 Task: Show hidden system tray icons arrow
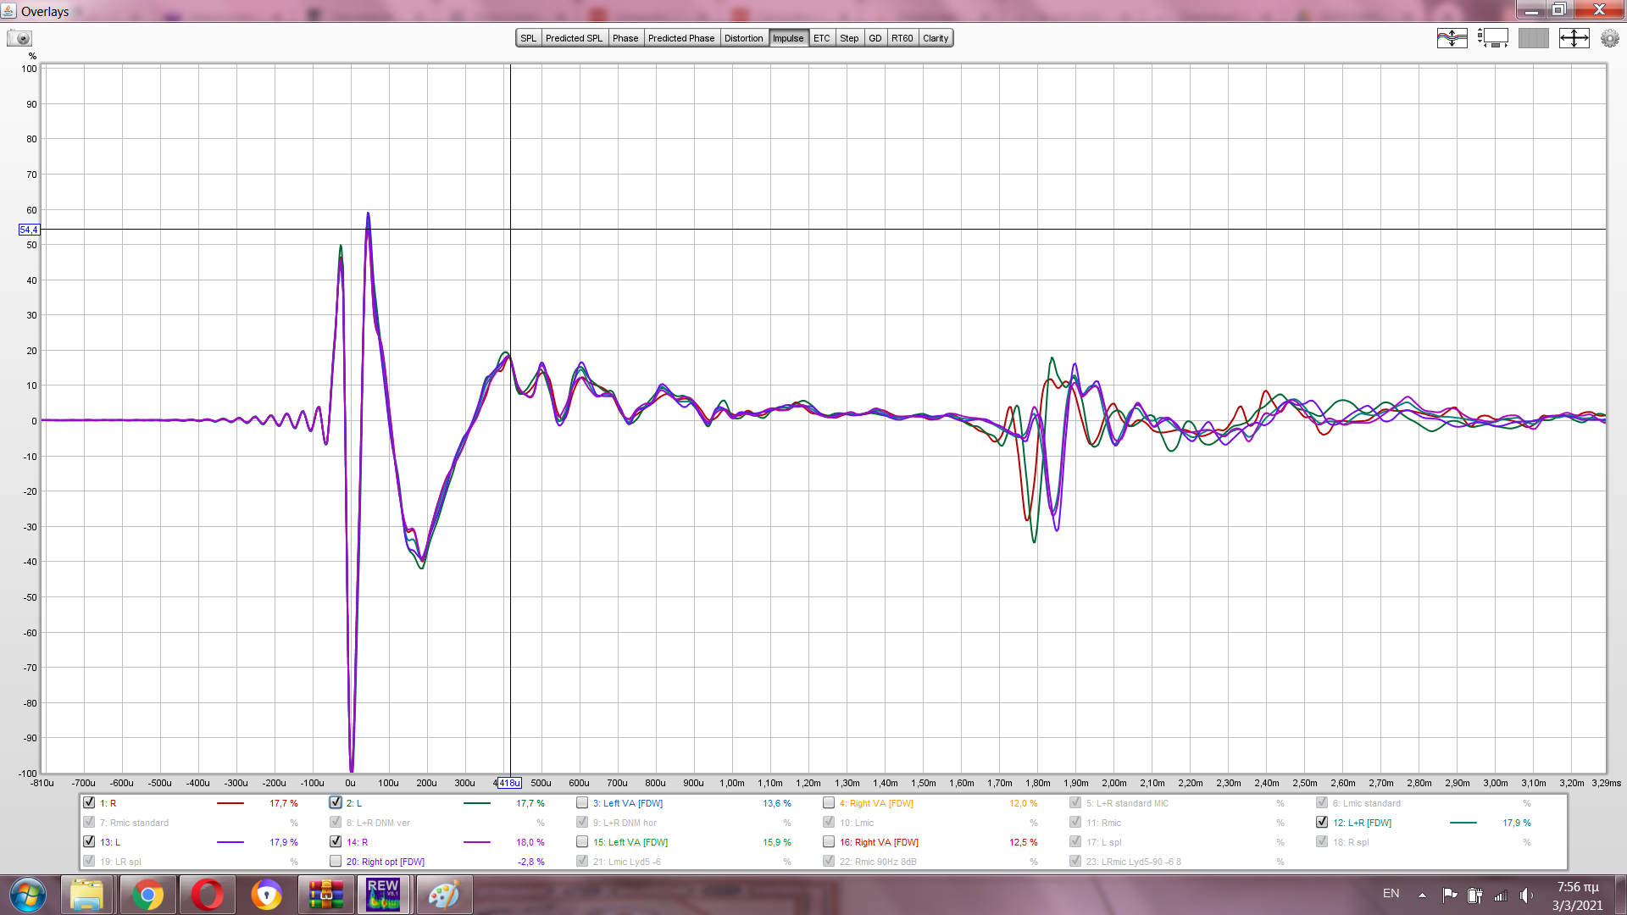[1422, 895]
